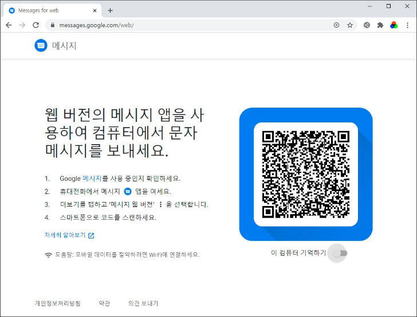
Task: Minimize the browser window
Action: pyautogui.click(x=369, y=6)
